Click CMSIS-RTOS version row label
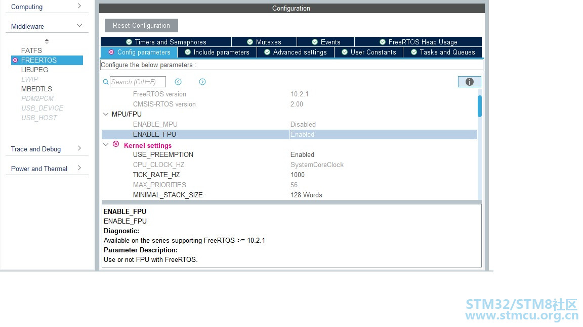The height and width of the screenshot is (327, 583). pyautogui.click(x=164, y=104)
